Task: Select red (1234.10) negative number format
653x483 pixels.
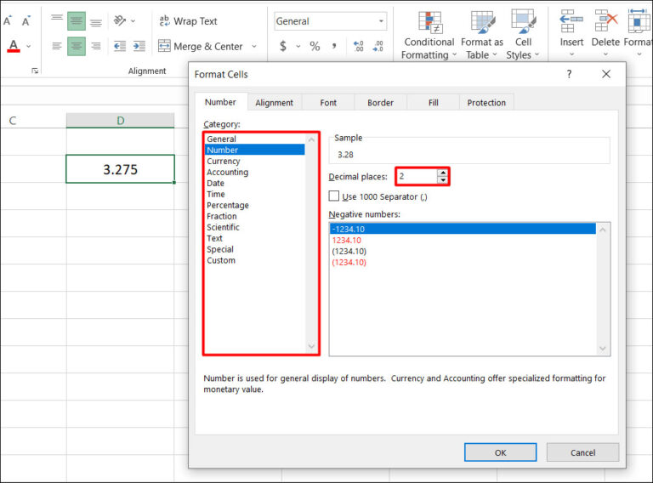Action: [349, 263]
